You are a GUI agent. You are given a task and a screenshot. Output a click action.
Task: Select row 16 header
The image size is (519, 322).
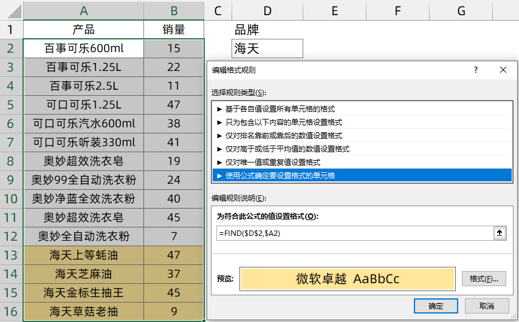pyautogui.click(x=11, y=312)
